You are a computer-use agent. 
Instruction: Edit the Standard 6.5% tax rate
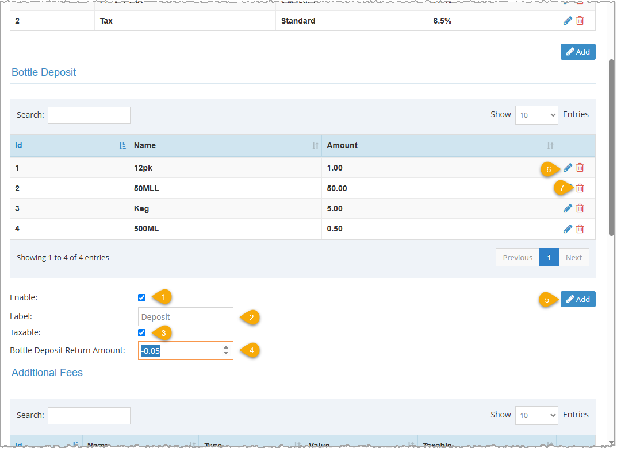(x=567, y=20)
